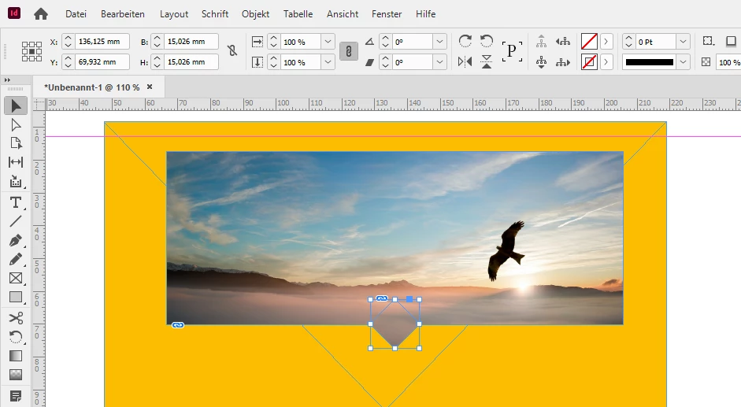Select the Note tool
The image size is (741, 407).
coord(16,396)
